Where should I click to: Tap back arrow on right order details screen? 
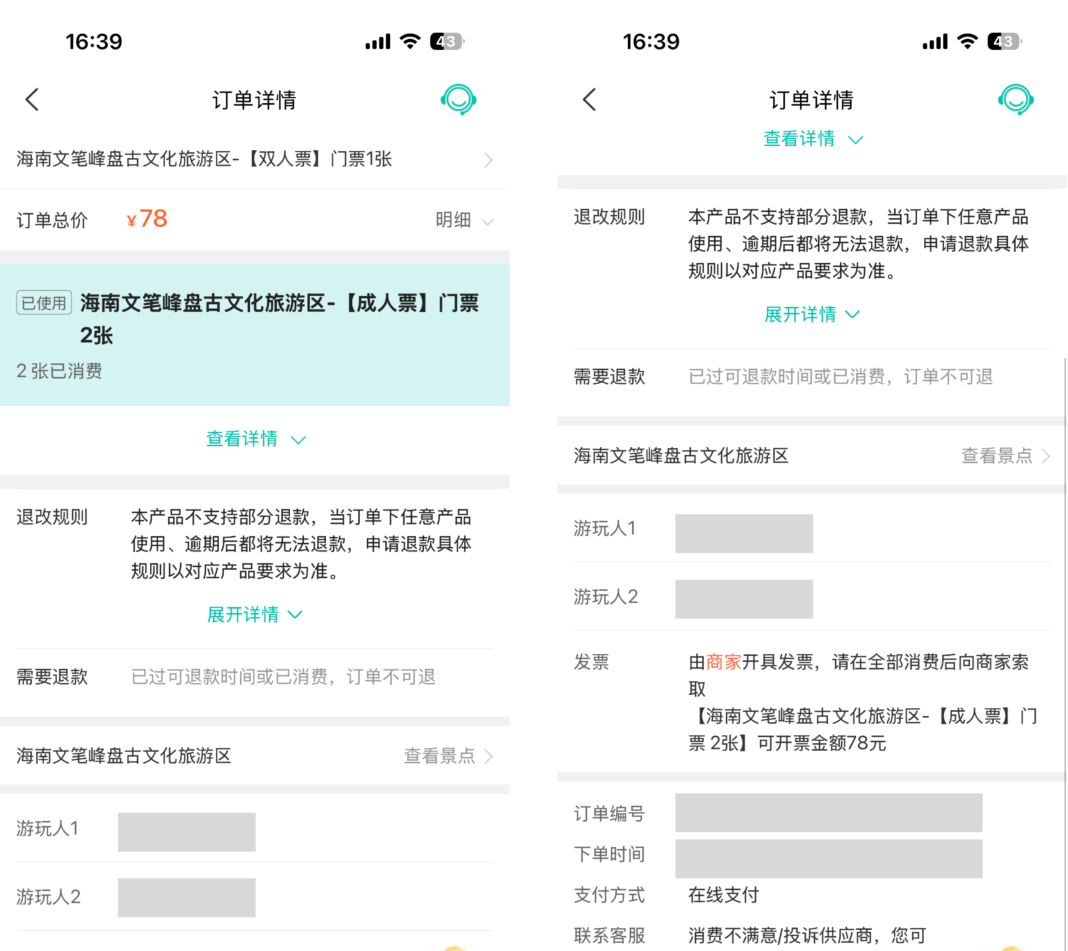pos(590,99)
